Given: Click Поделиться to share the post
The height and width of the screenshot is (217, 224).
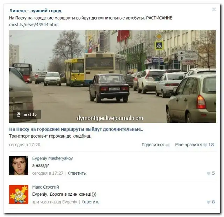Looking at the screenshot, I should 153,145.
